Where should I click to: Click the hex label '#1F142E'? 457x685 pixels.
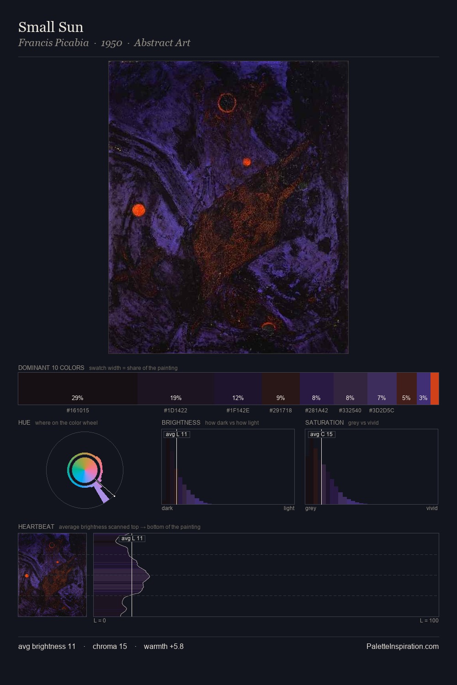pos(238,410)
